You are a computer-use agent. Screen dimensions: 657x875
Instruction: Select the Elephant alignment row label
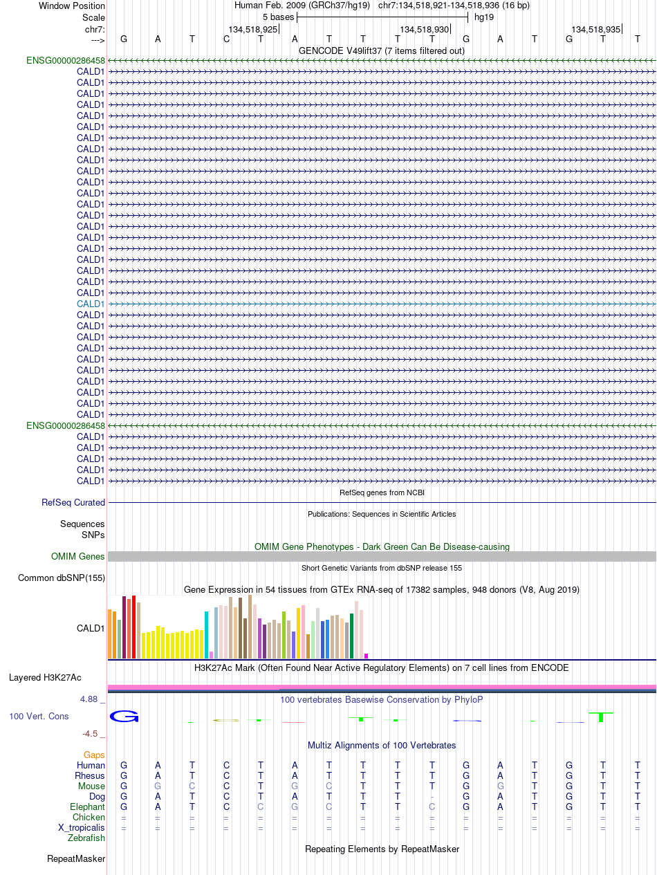pos(88,807)
